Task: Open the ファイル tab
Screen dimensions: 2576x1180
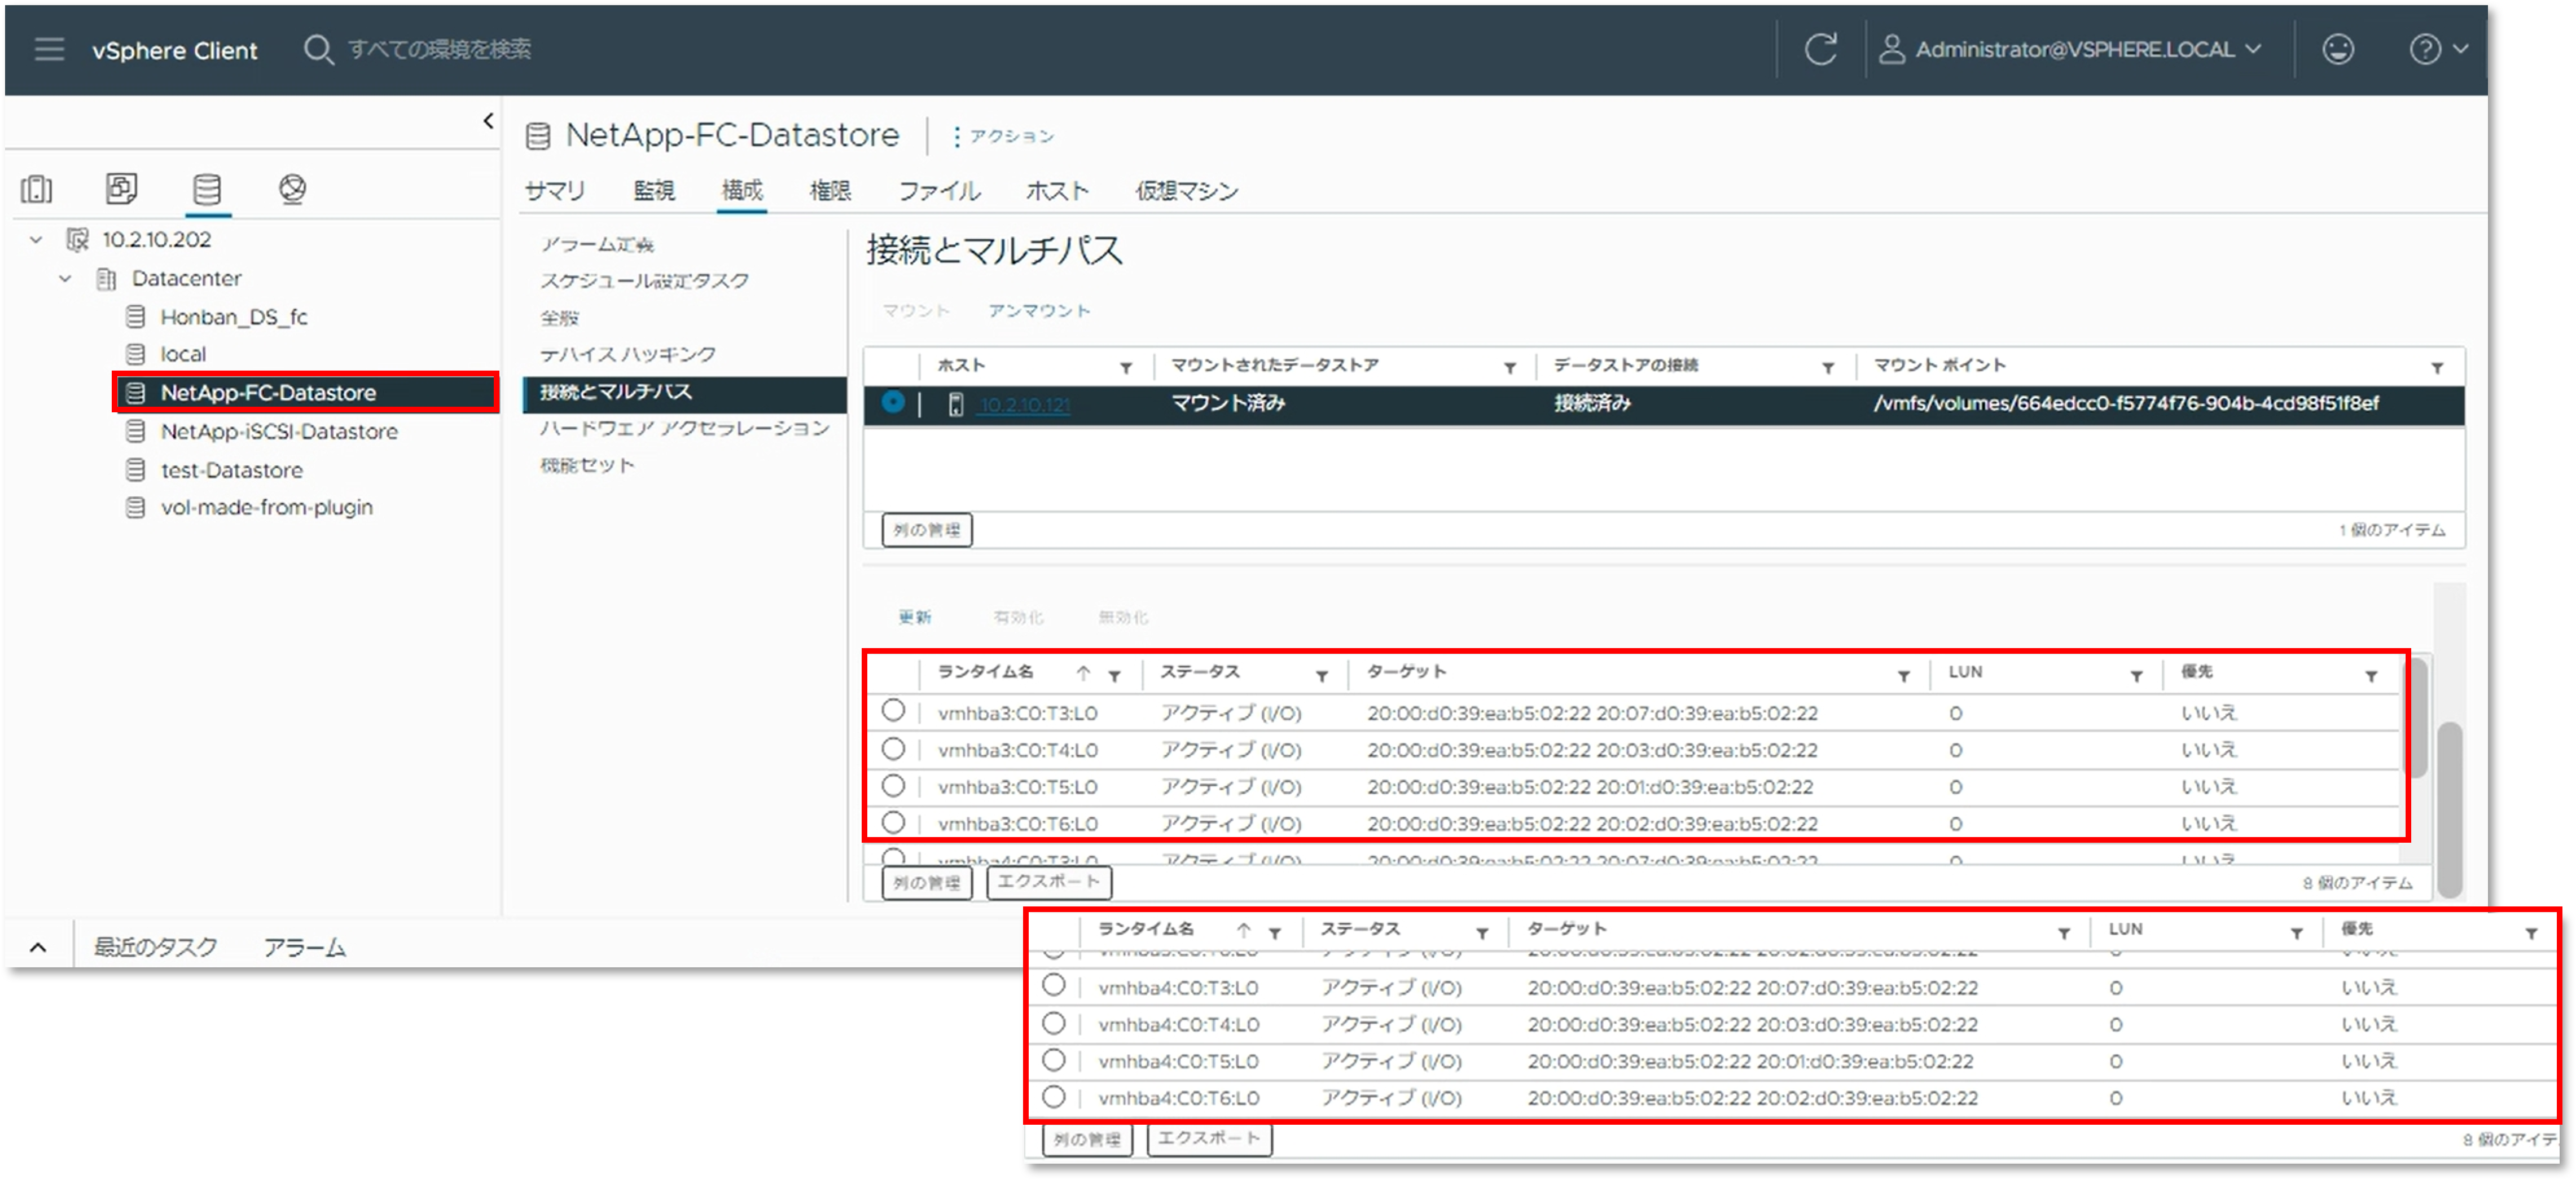Action: (x=939, y=191)
